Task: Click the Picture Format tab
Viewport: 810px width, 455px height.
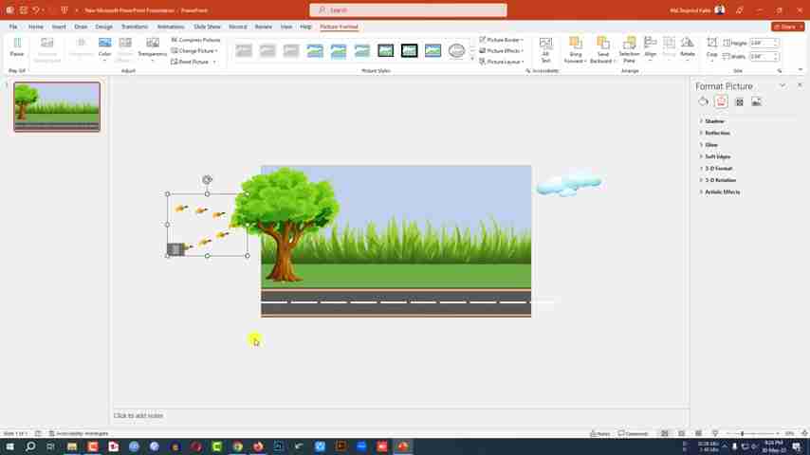Action: tap(339, 27)
